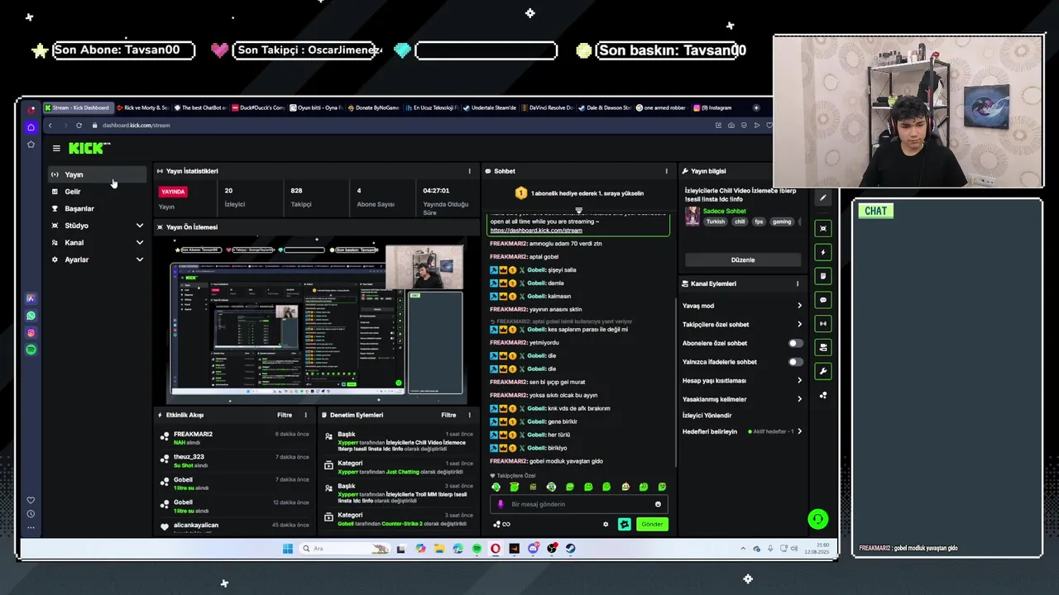Viewport: 1059px width, 595px height.
Task: Click channel points icon below message field
Action: tap(501, 524)
